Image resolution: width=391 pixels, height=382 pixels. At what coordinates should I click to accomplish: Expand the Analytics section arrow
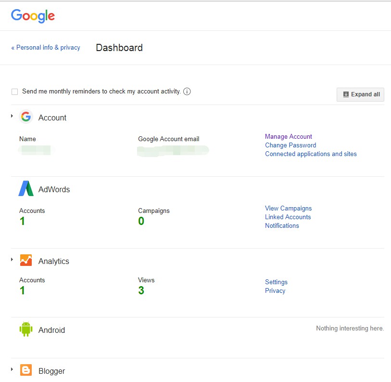pyautogui.click(x=12, y=260)
